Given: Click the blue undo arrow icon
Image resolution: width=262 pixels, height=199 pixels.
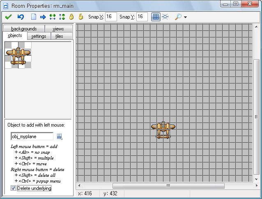Looking at the screenshot, I should [21, 17].
